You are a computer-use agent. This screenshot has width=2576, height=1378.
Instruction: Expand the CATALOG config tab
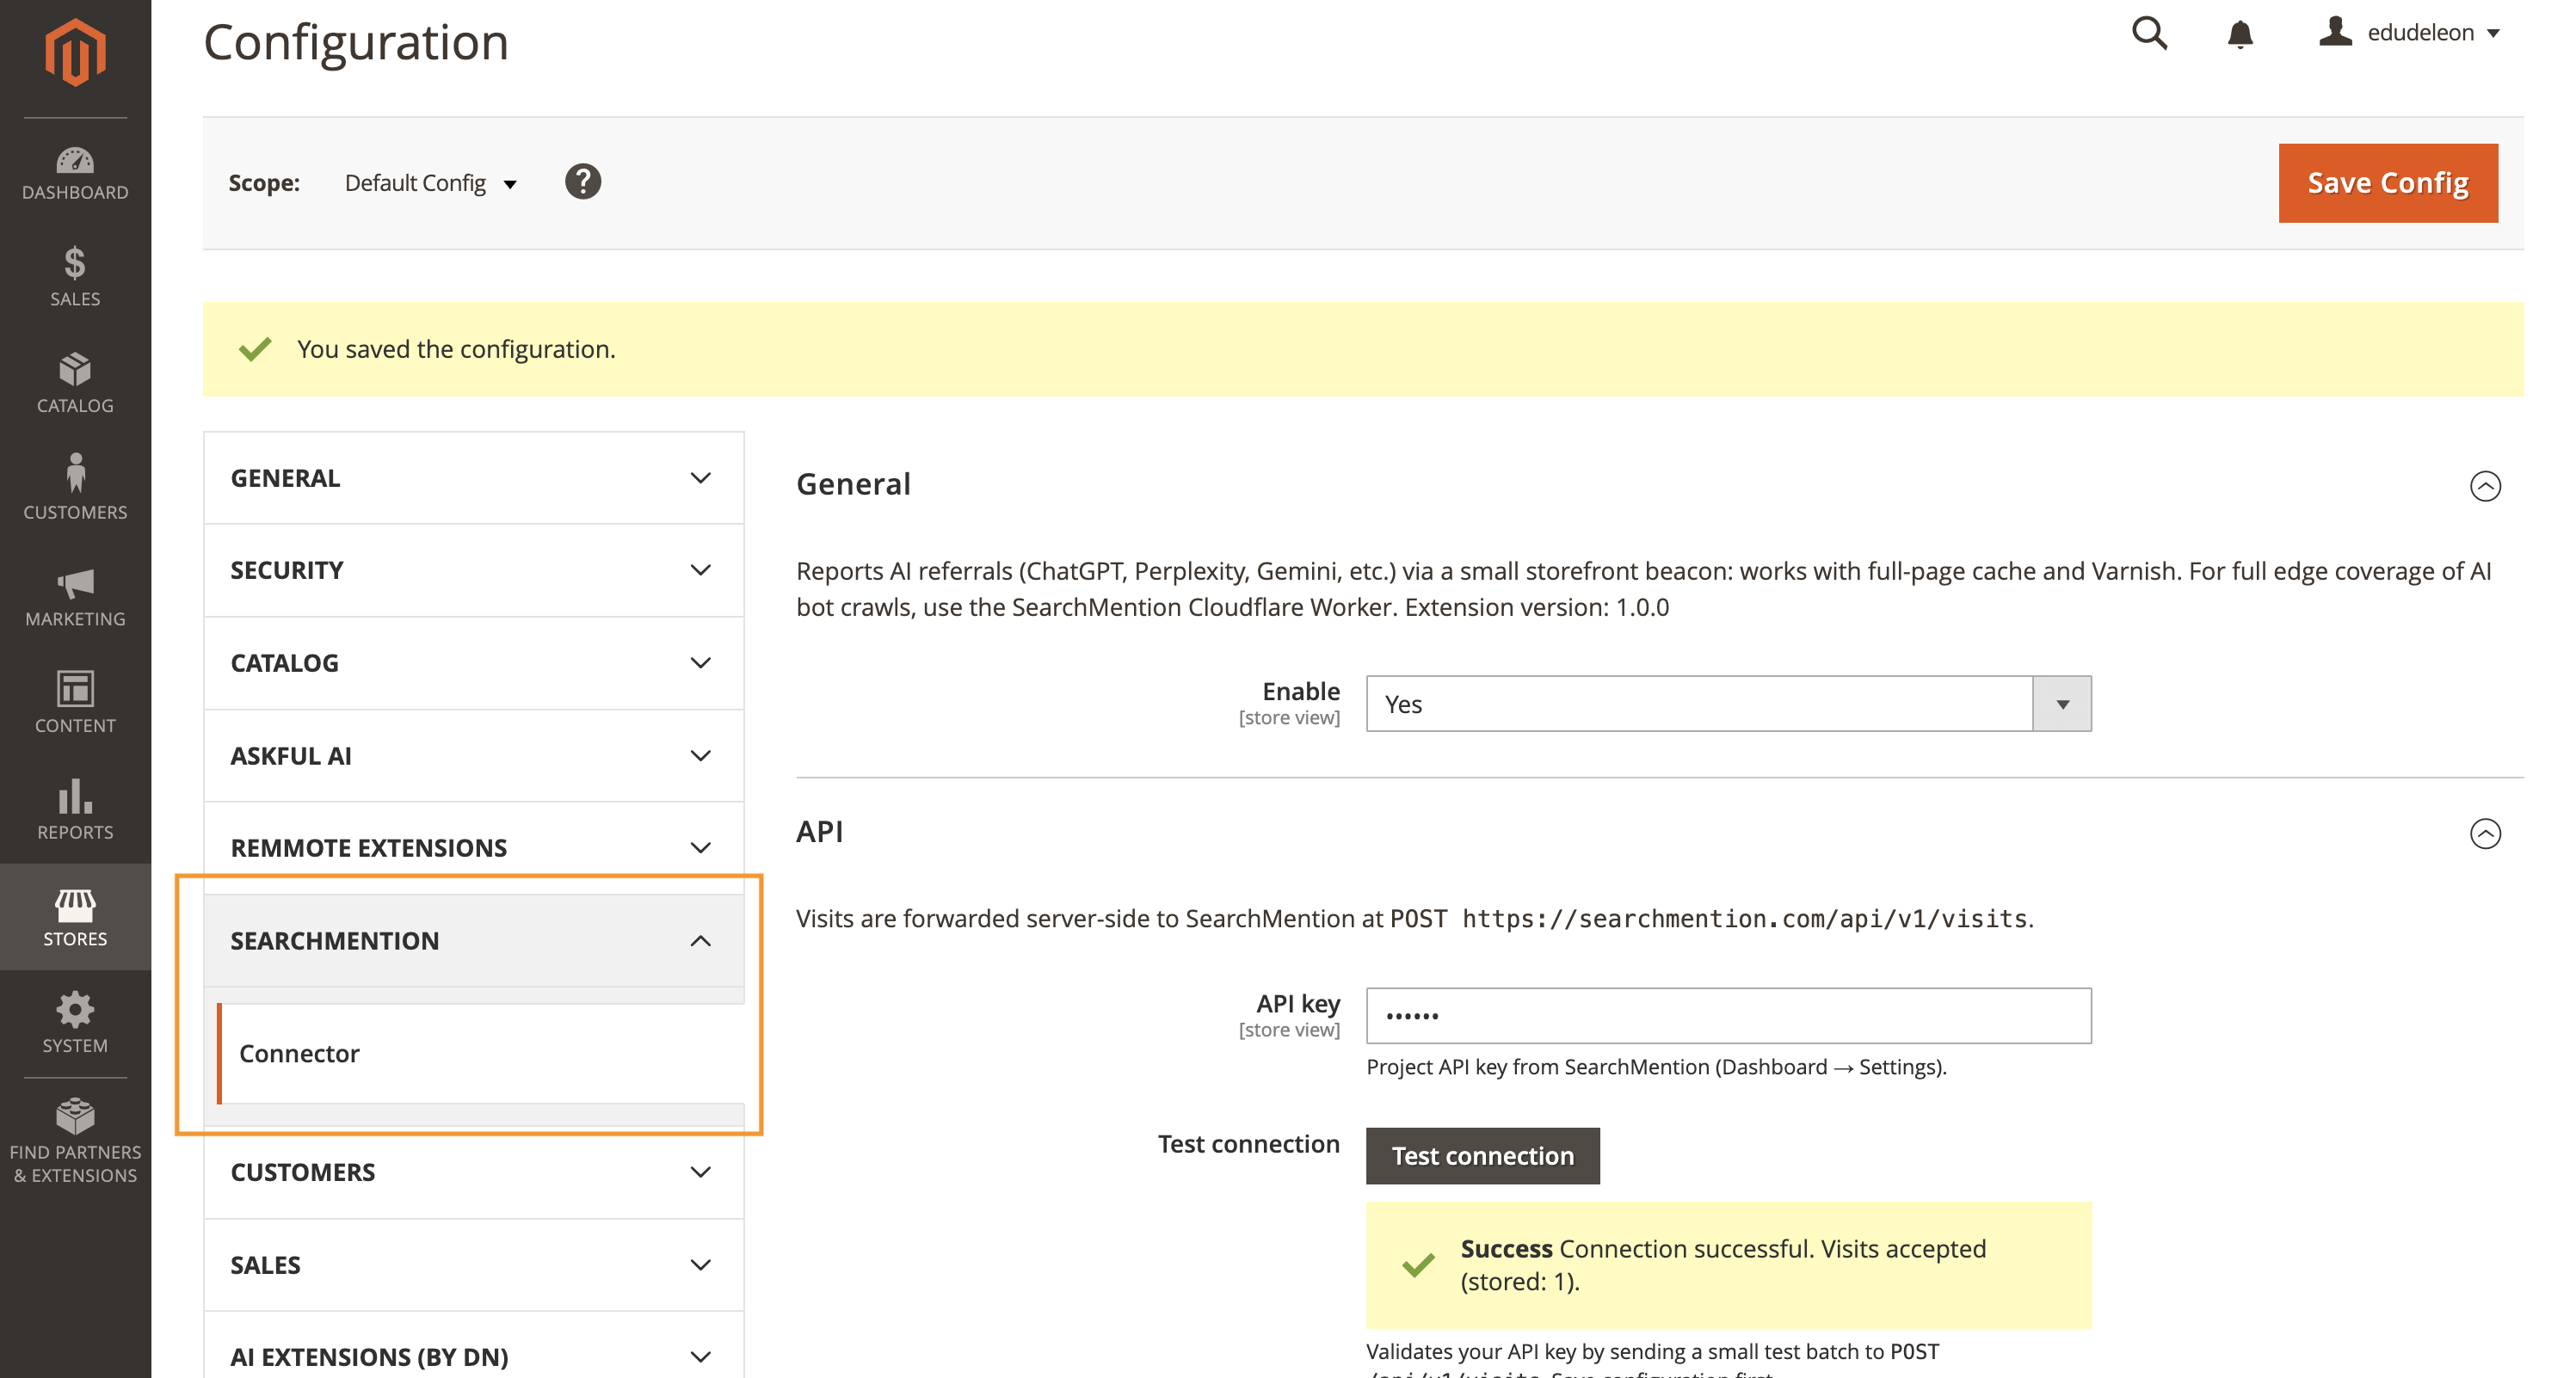tap(473, 663)
